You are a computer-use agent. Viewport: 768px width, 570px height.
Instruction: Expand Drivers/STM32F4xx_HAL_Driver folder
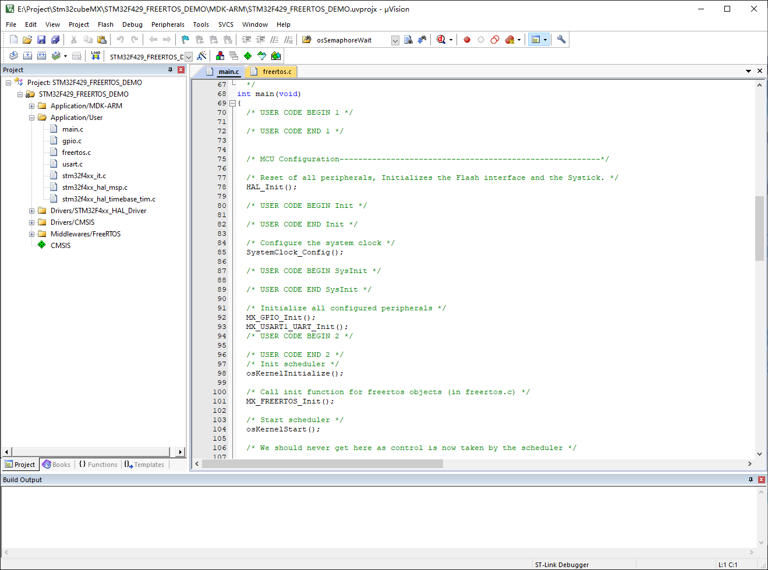pos(32,211)
